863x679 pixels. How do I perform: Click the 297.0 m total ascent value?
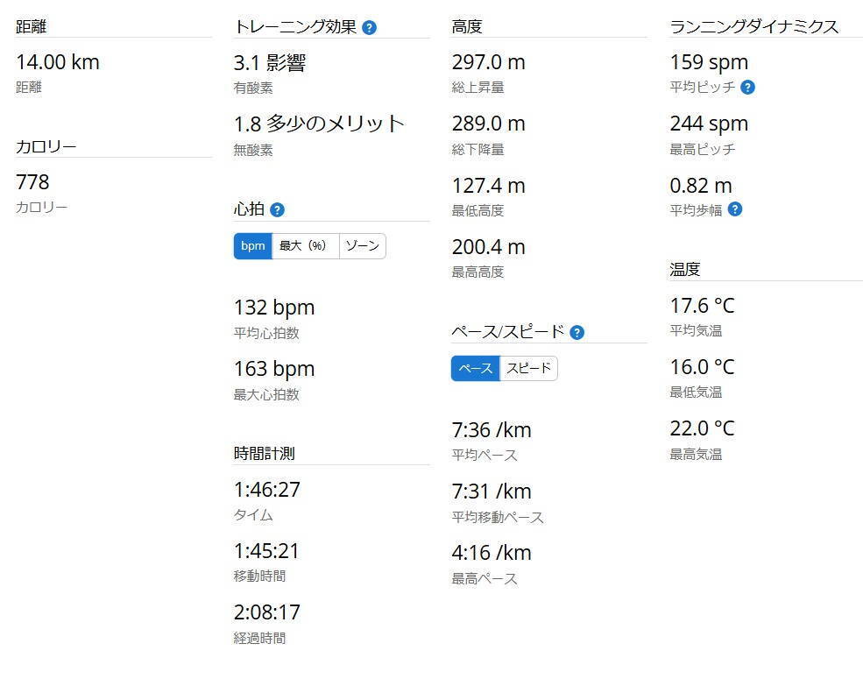pyautogui.click(x=489, y=62)
